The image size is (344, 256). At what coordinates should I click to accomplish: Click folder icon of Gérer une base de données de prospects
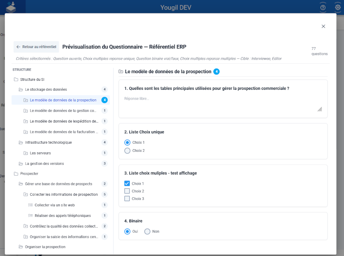coord(21,184)
